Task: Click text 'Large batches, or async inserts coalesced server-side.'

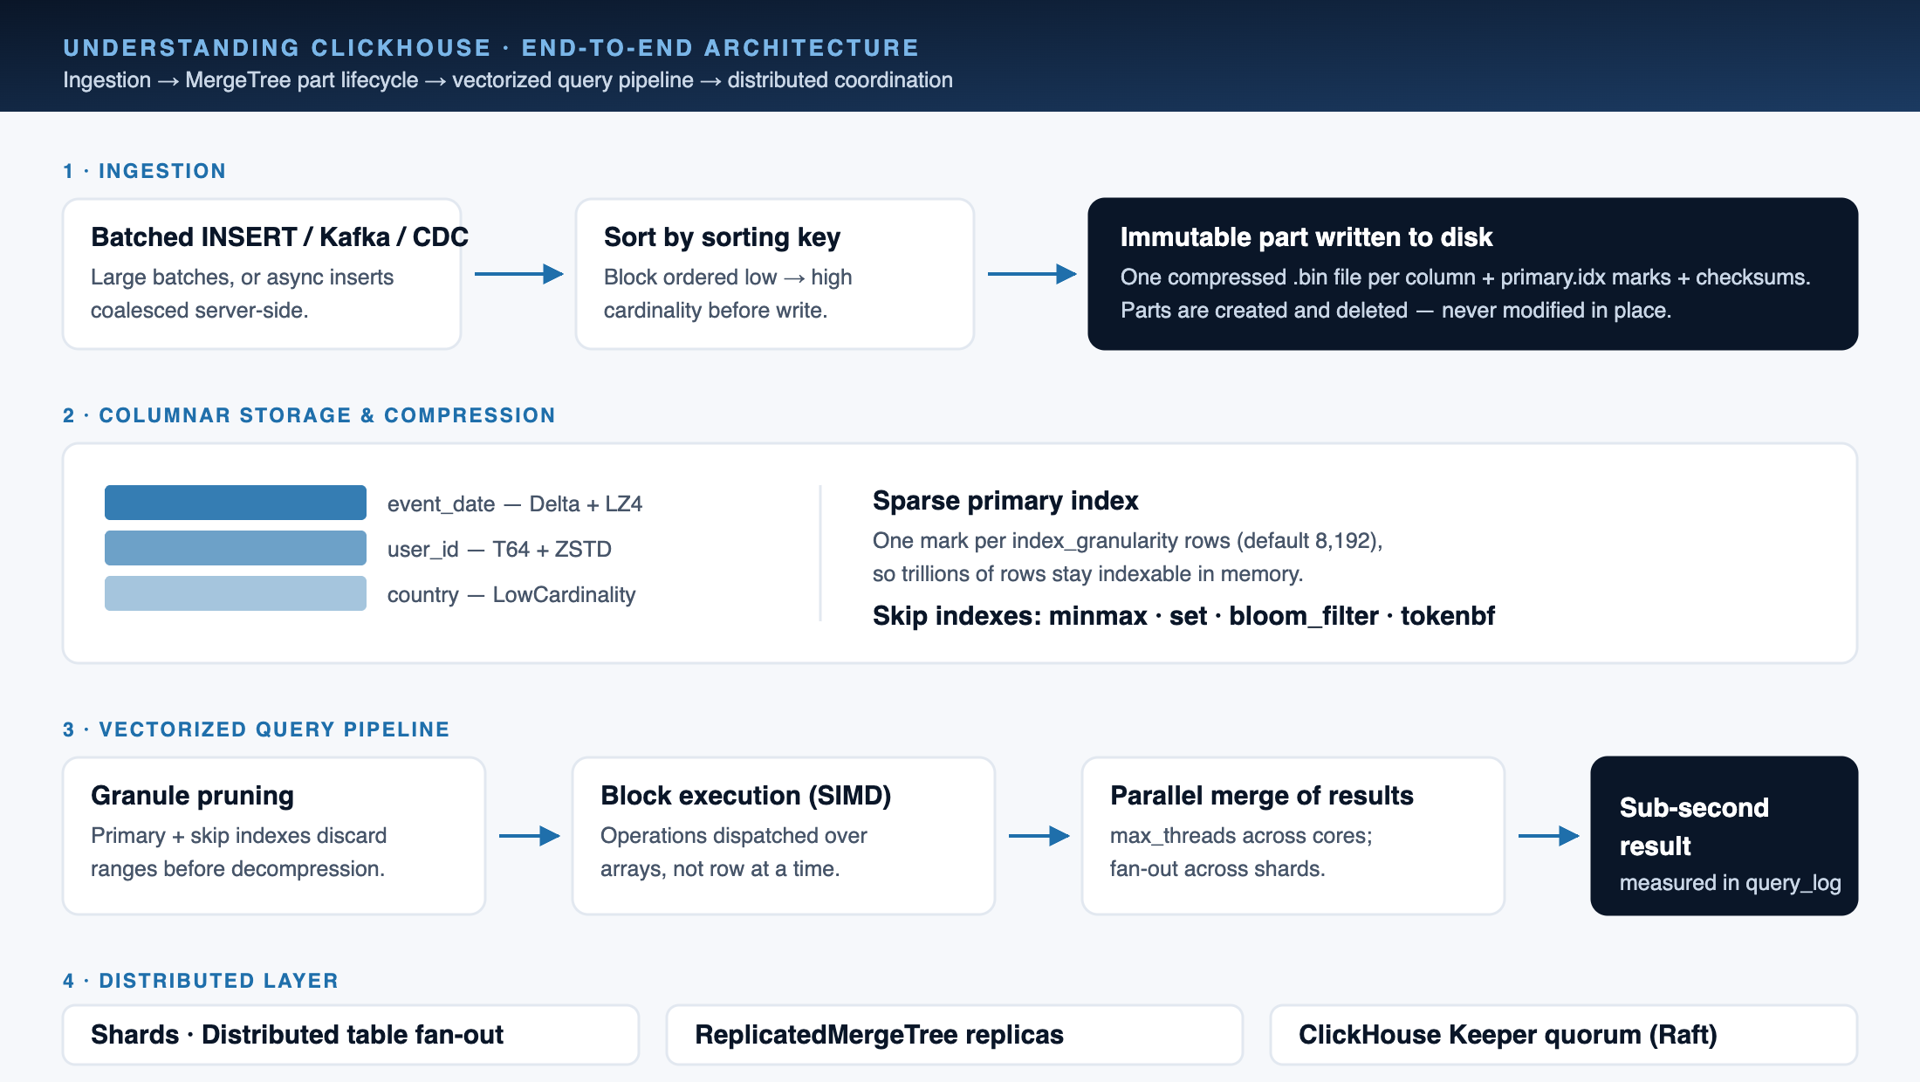Action: point(242,294)
